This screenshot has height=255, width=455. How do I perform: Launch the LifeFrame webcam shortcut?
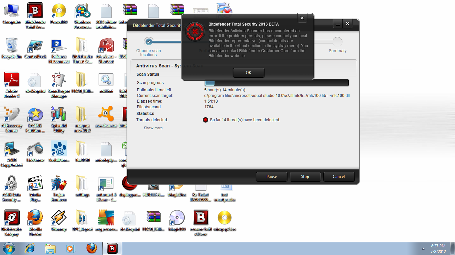(x=35, y=152)
